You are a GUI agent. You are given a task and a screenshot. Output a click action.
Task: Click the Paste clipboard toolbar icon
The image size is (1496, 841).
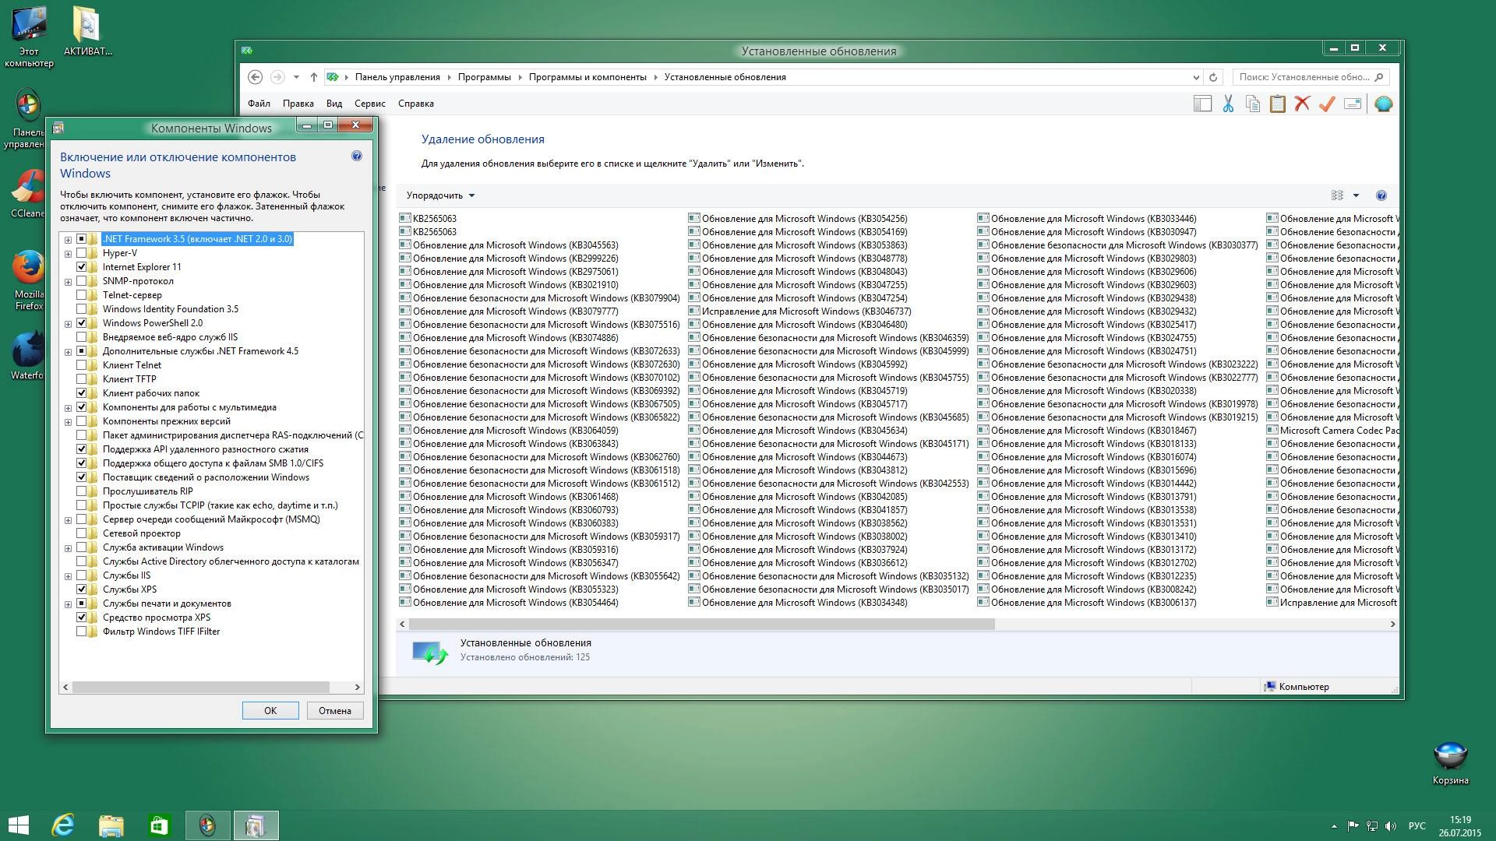(1278, 104)
